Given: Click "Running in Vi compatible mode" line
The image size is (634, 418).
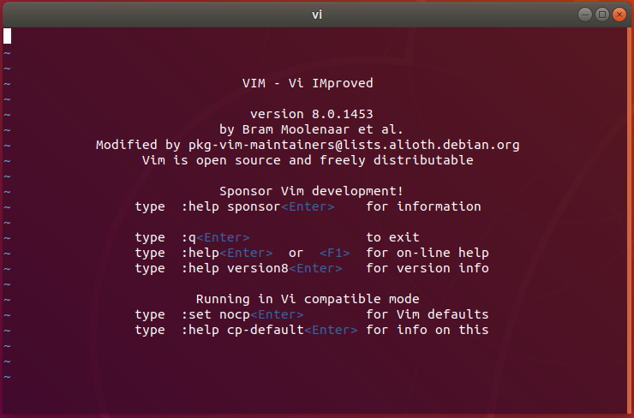Looking at the screenshot, I should point(308,299).
